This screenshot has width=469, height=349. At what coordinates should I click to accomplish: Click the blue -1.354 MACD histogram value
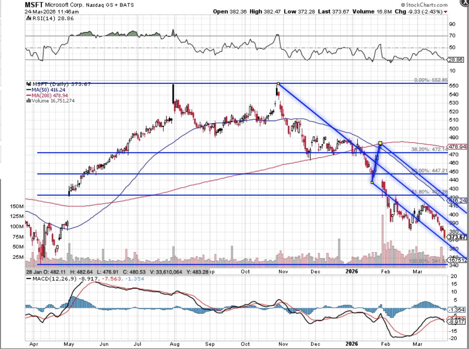point(134,279)
